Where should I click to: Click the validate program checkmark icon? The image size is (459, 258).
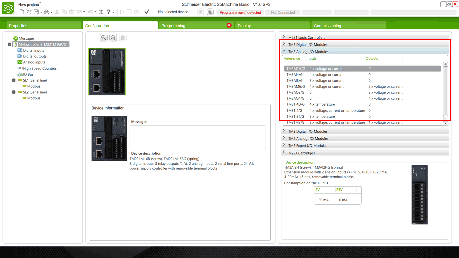pyautogui.click(x=147, y=12)
